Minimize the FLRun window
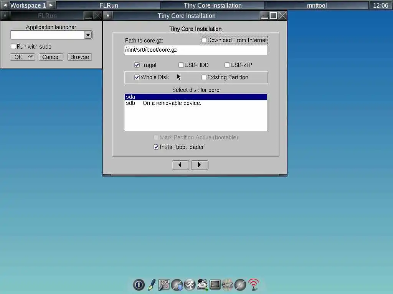393x294 pixels. 89,16
